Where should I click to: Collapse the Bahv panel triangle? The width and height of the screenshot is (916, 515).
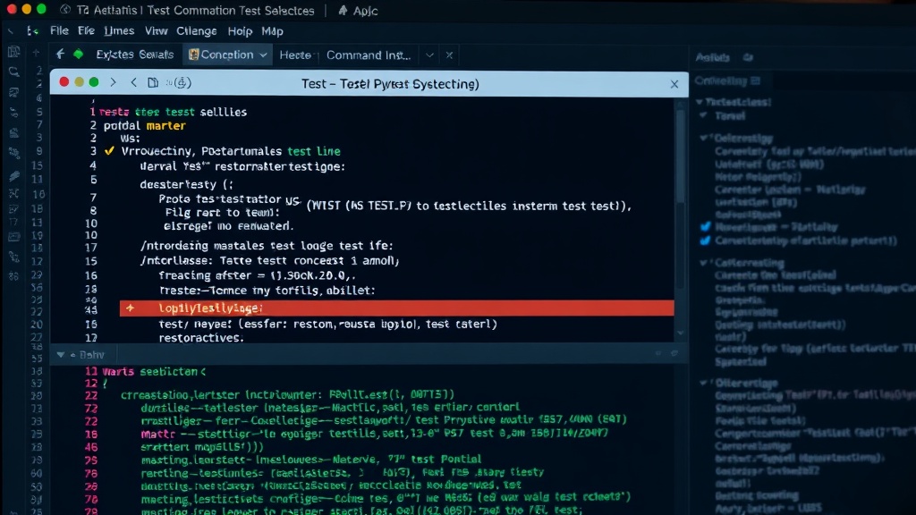click(x=60, y=354)
